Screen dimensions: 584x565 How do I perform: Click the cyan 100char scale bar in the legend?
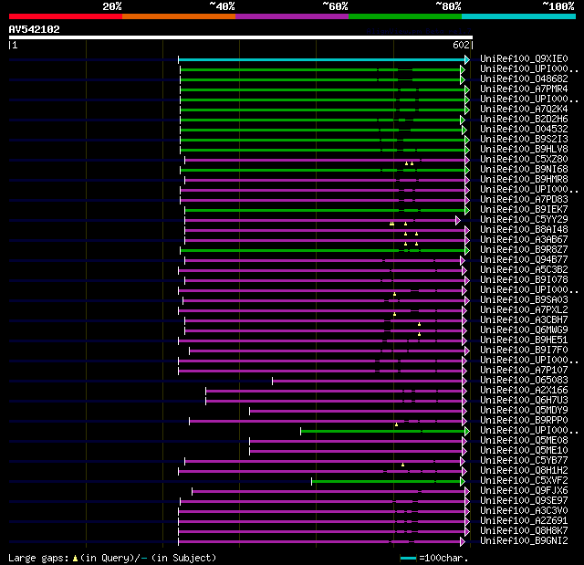[x=408, y=559]
